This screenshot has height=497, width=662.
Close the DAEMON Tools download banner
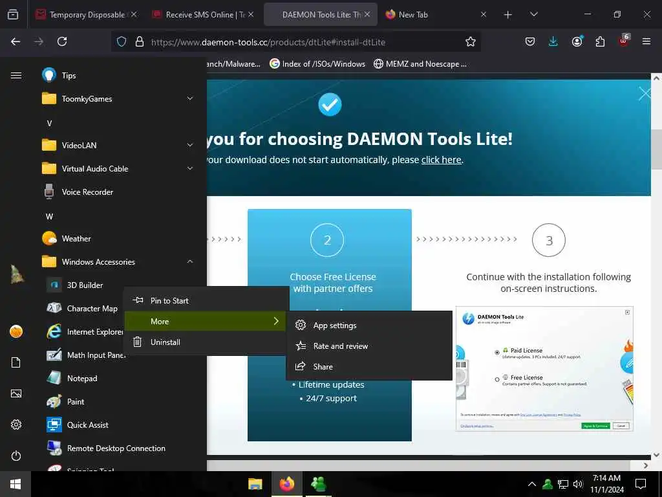pyautogui.click(x=645, y=93)
